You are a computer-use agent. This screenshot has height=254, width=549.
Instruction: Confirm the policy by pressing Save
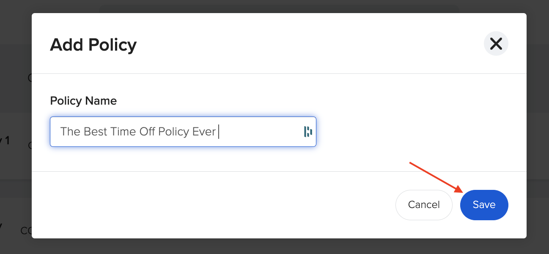coord(484,205)
